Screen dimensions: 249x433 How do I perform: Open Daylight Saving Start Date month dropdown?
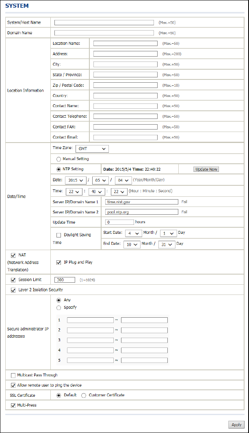coord(133,233)
